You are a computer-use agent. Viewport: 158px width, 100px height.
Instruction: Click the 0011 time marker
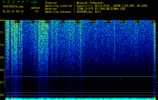[x=17, y=21]
